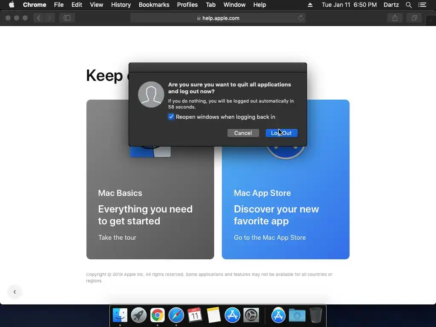436x327 pixels.
Task: Open Go to the Mac App Store link
Action: [270, 238]
